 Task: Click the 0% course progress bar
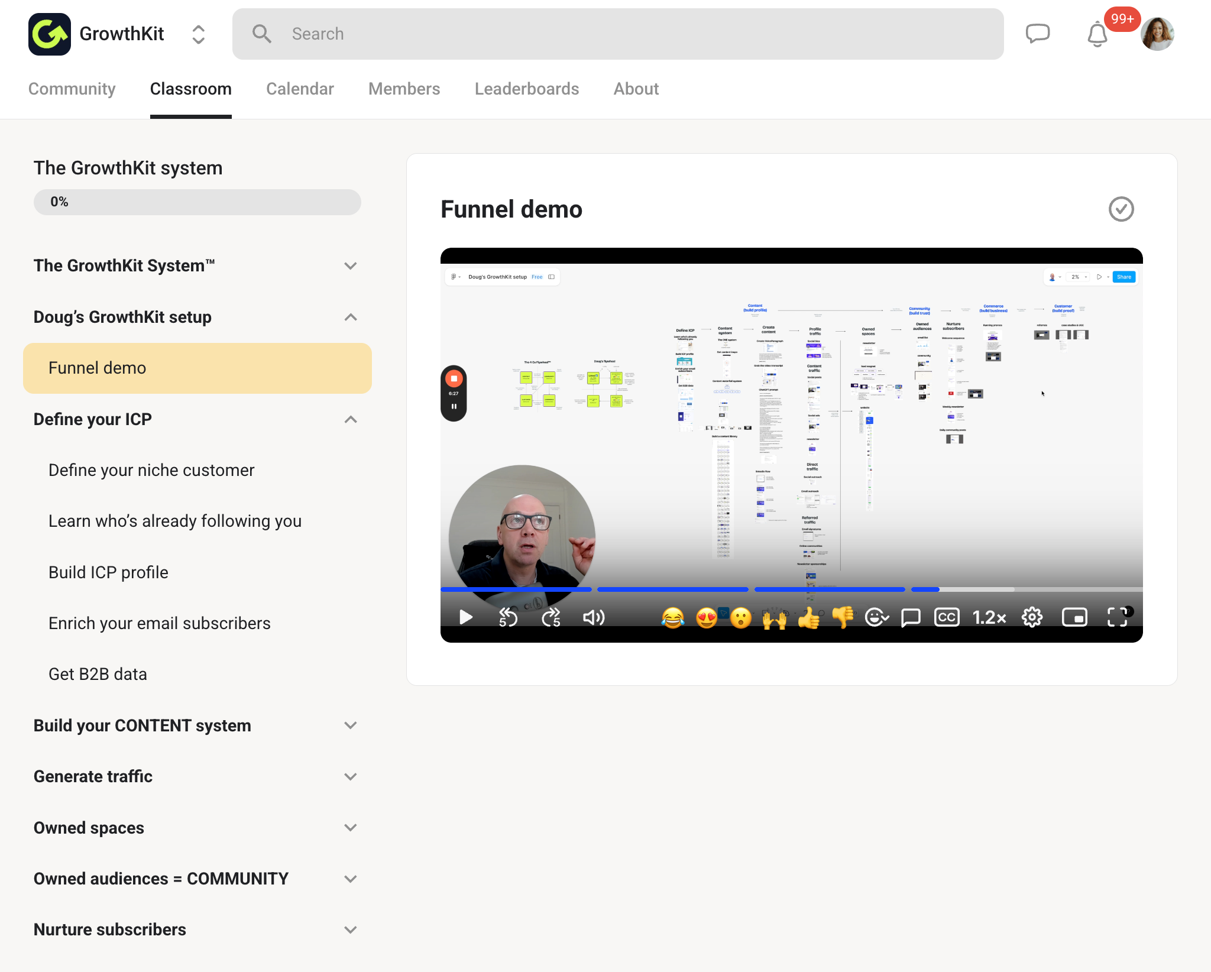197,202
